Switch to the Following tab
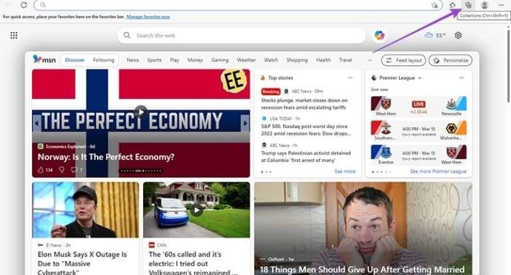The image size is (511, 275). click(x=104, y=60)
